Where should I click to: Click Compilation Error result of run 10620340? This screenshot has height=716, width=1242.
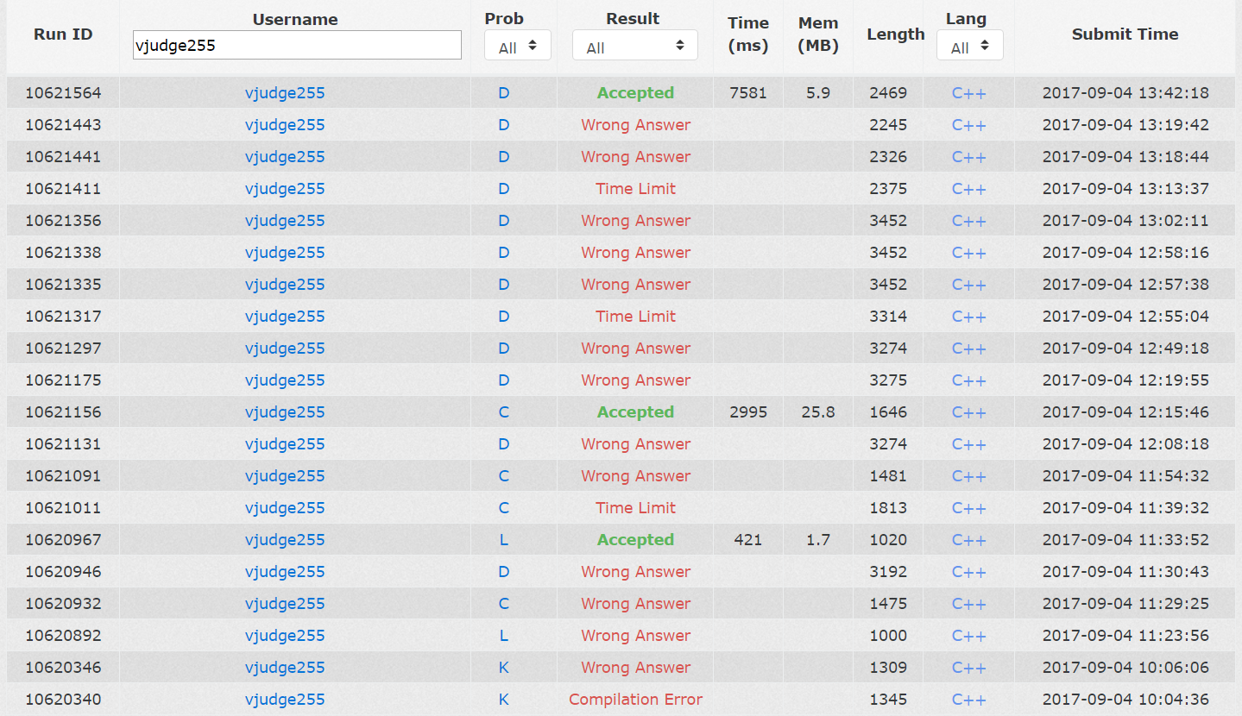(x=635, y=700)
